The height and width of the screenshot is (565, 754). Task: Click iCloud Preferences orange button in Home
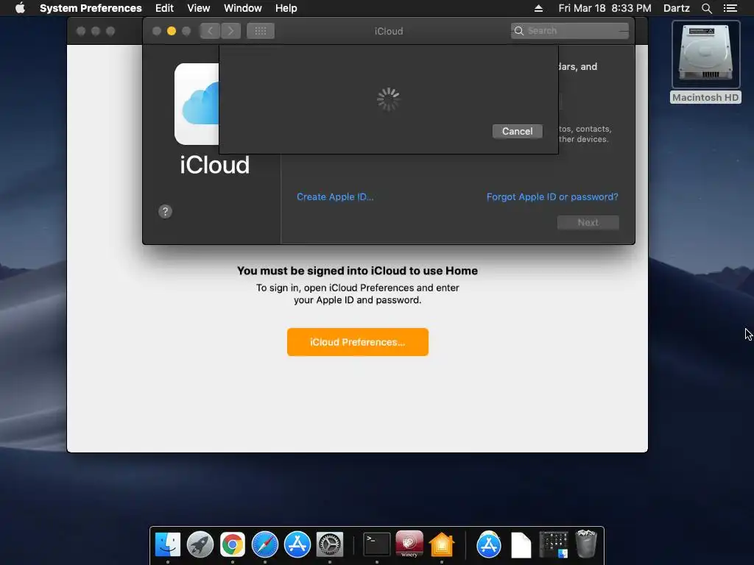coord(358,342)
